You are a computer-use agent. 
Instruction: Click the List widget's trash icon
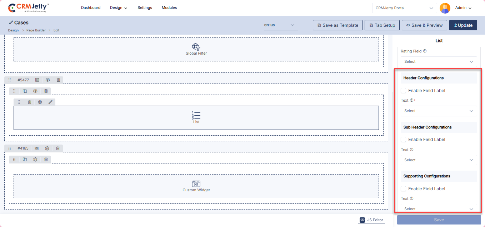30,102
